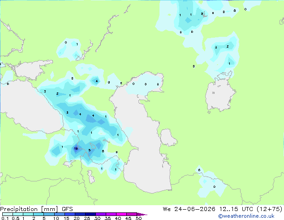Click the '15' legend scale label

[66, 218]
